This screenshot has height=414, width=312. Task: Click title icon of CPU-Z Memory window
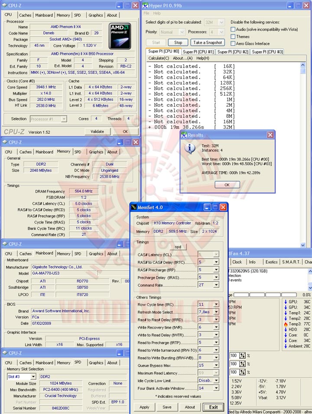(4, 142)
